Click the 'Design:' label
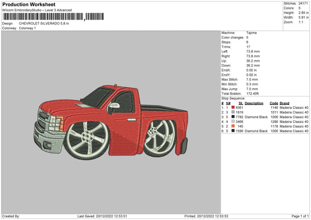Image resolution: width=311 pixels, height=220 pixels. 8,23
